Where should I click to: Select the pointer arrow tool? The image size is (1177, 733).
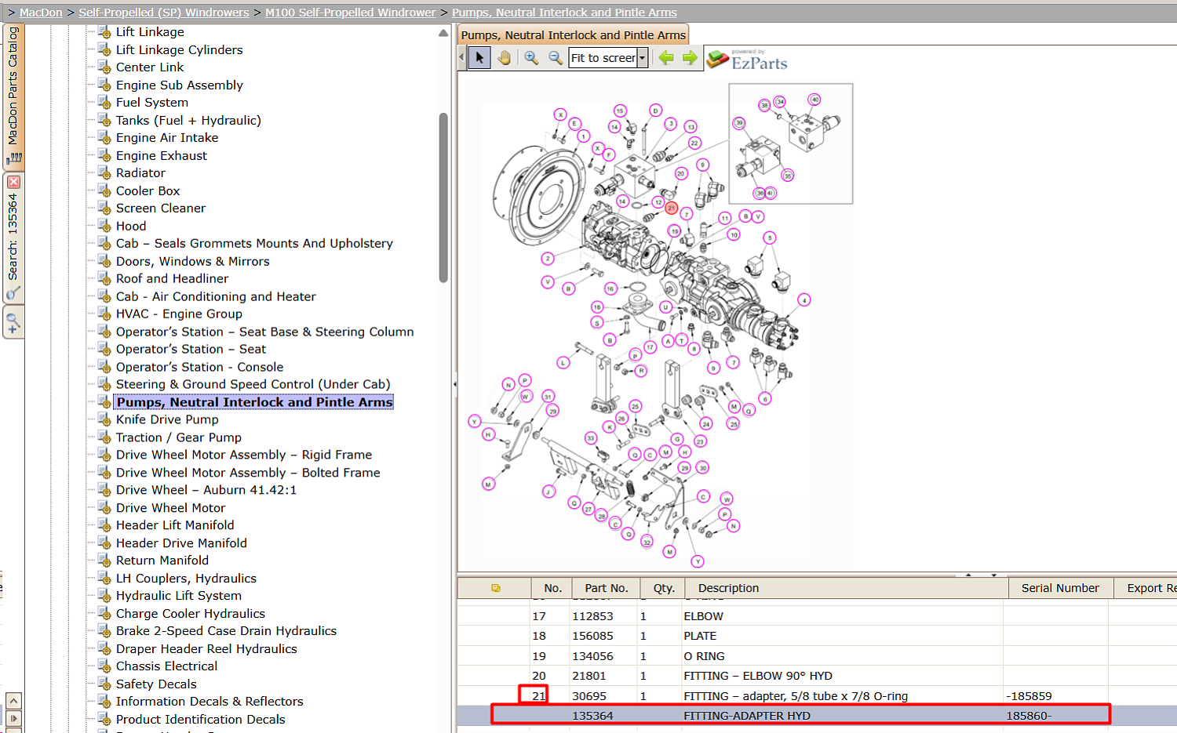[x=479, y=57]
